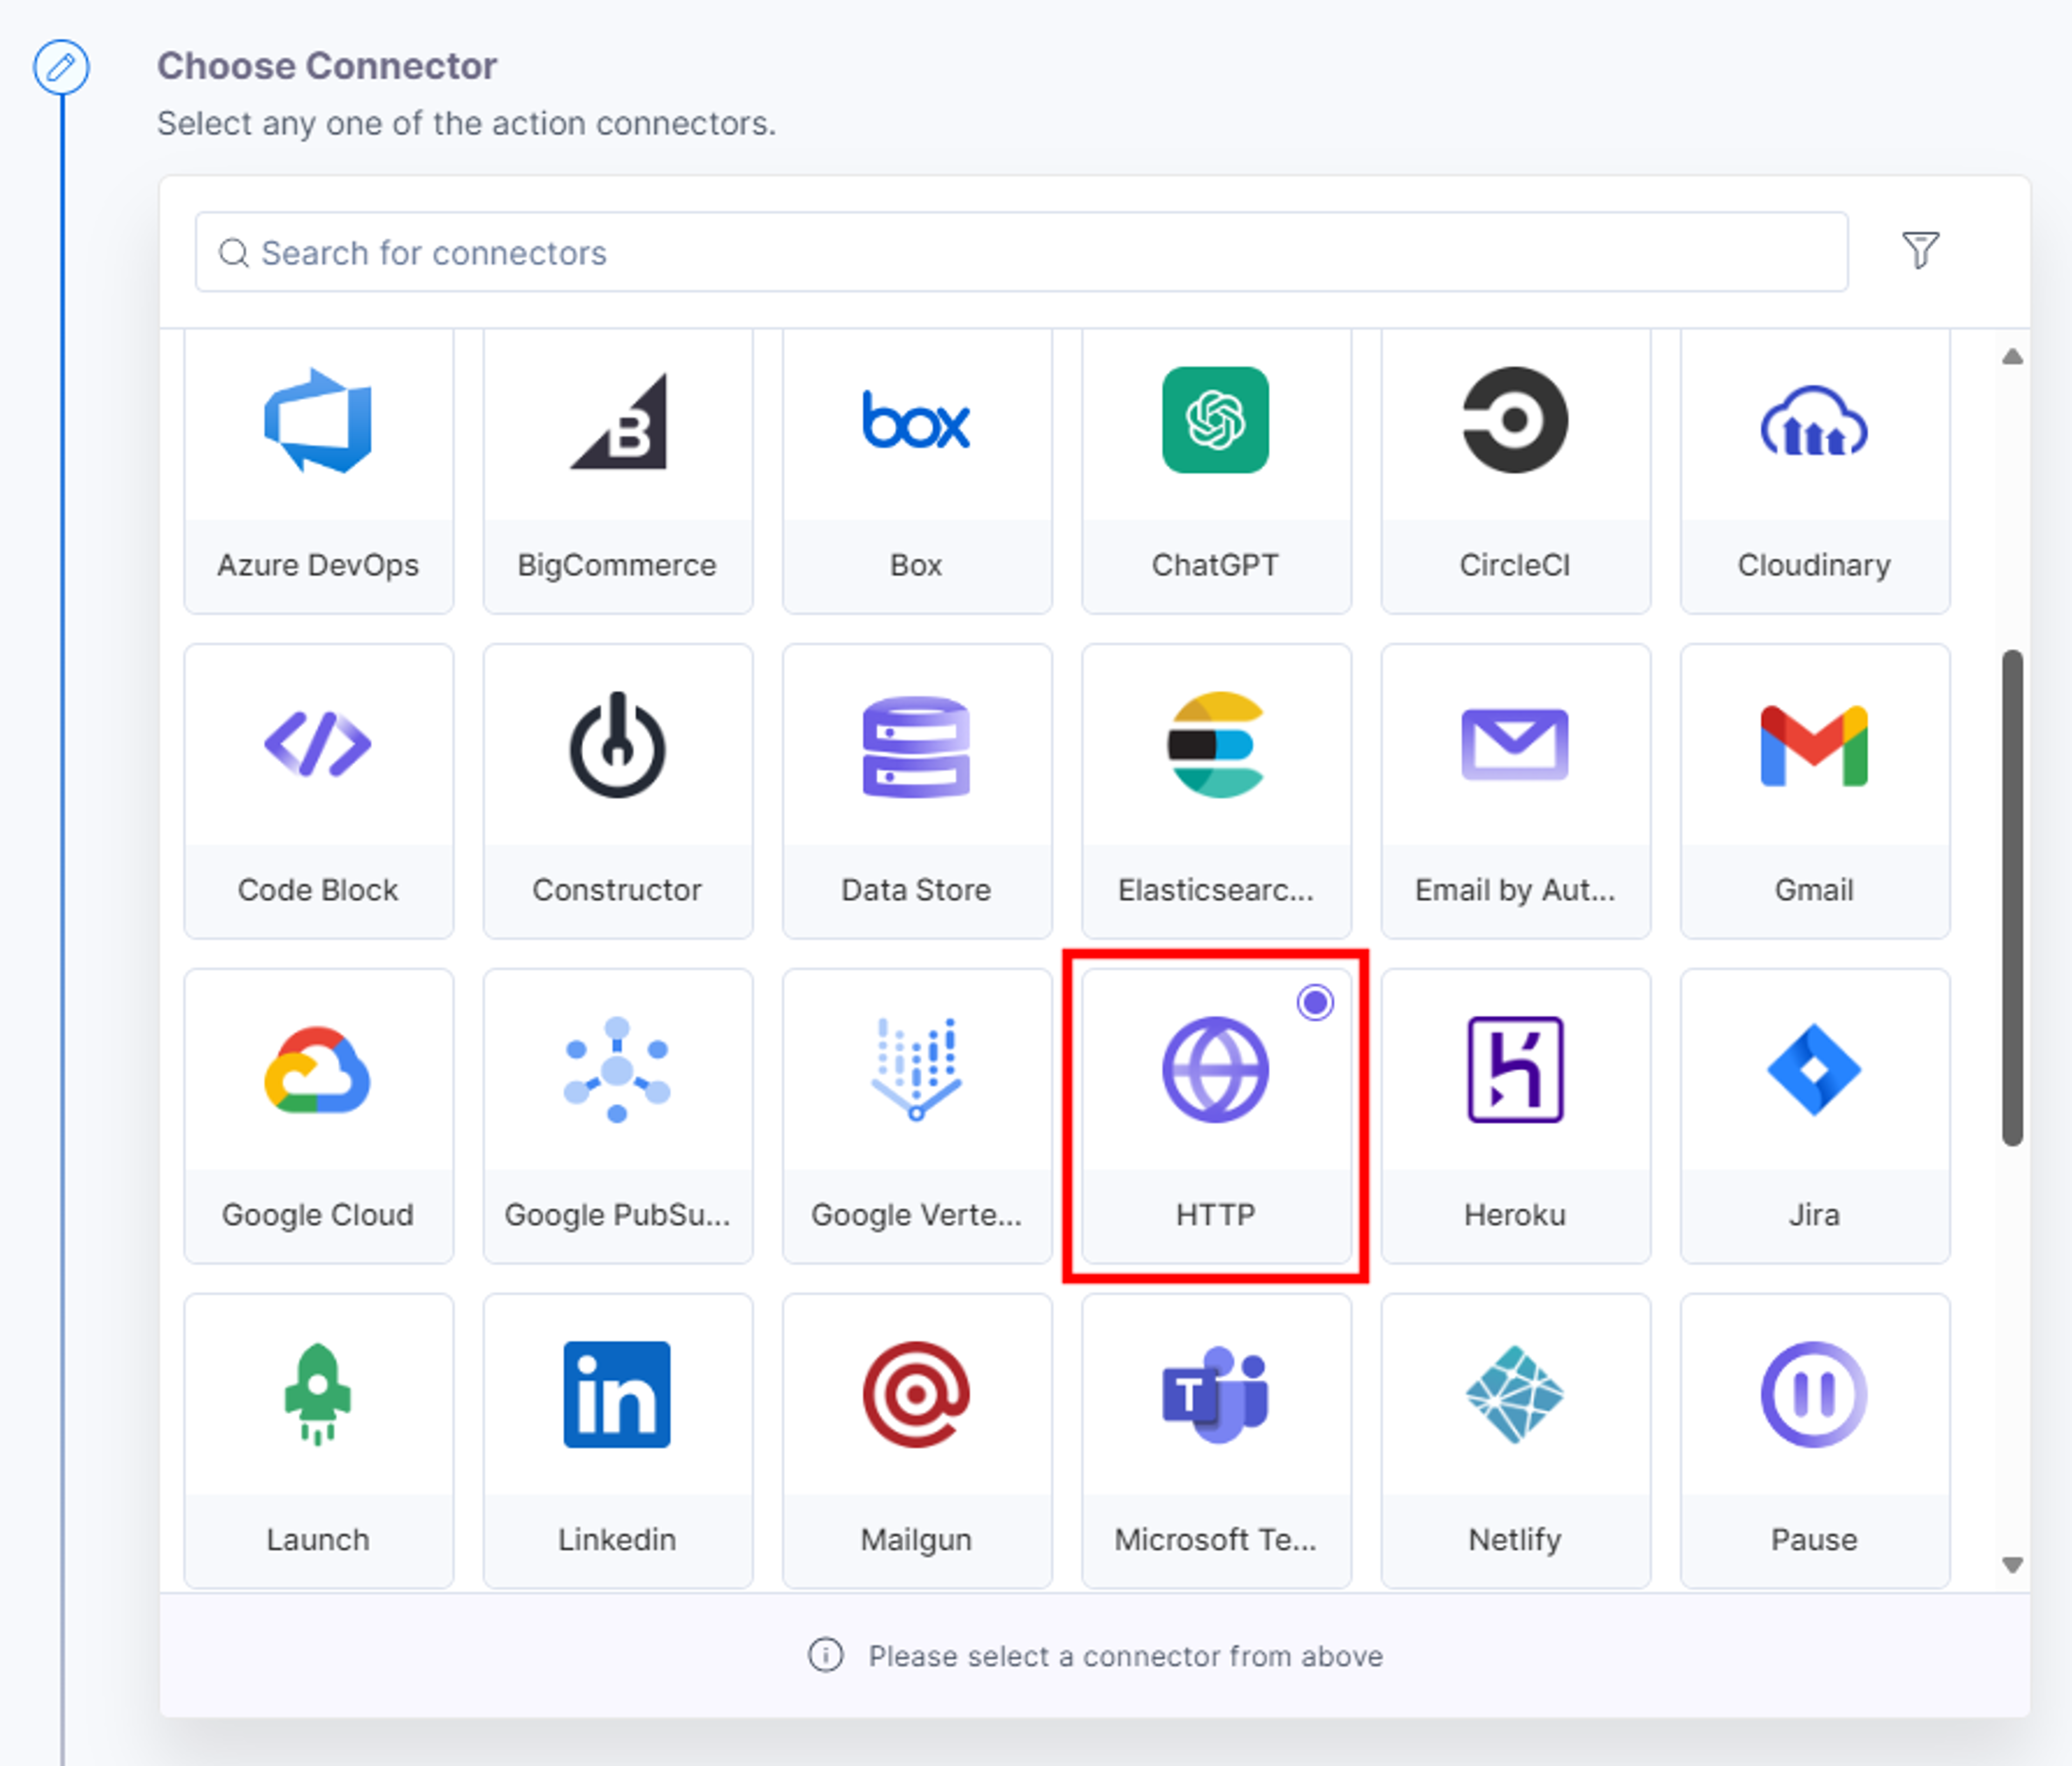The height and width of the screenshot is (1766, 2072).
Task: Select the Constructor connector icon
Action: [618, 744]
